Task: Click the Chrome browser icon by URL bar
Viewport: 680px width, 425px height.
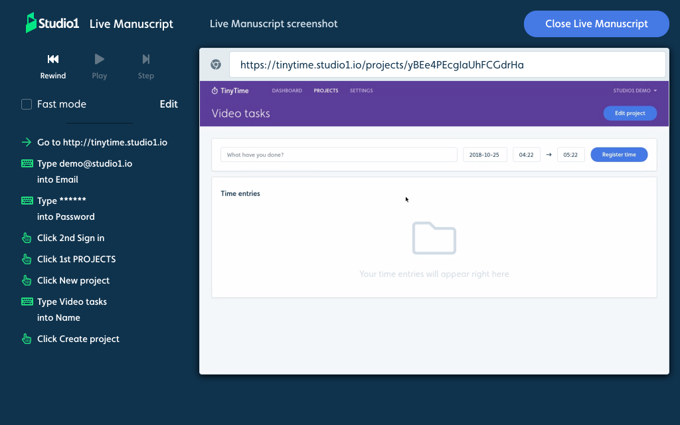Action: pos(216,64)
